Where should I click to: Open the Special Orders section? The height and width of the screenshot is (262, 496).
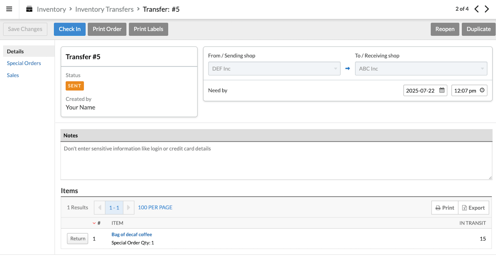point(24,63)
